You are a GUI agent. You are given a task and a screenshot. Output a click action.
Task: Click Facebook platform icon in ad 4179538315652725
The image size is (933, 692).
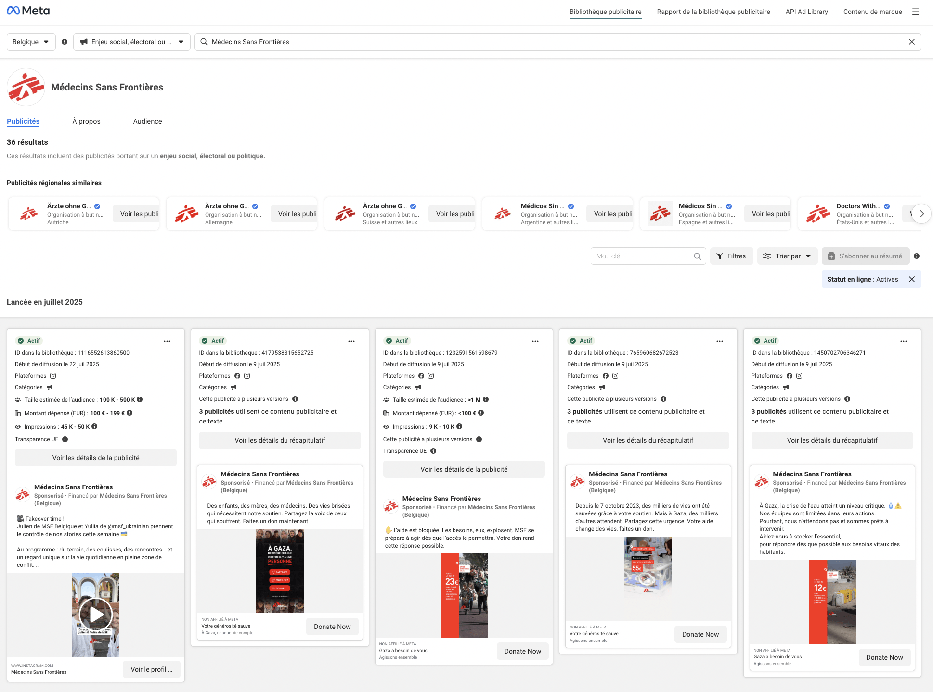(x=237, y=376)
